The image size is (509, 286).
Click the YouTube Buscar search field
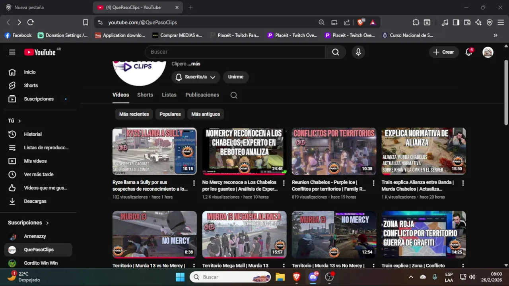pos(235,52)
